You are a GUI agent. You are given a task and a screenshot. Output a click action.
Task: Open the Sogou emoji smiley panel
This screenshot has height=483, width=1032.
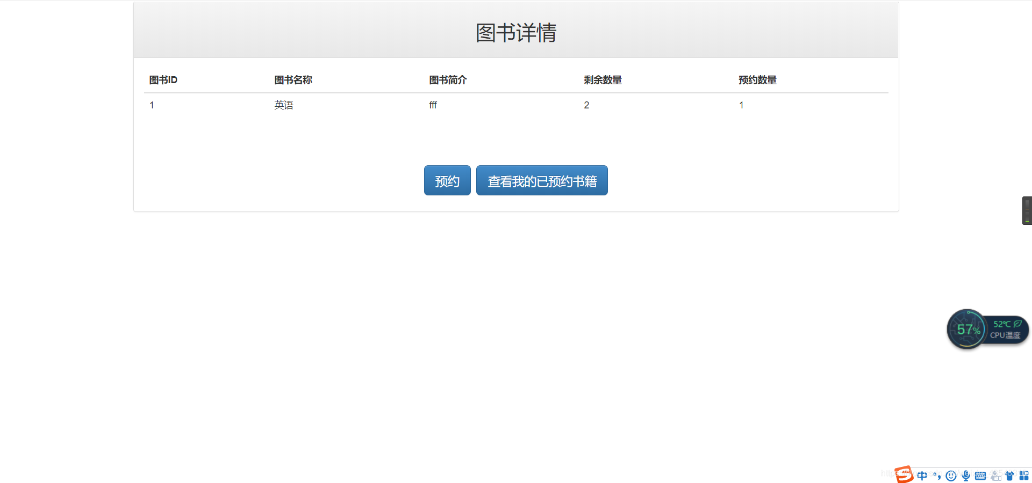951,475
